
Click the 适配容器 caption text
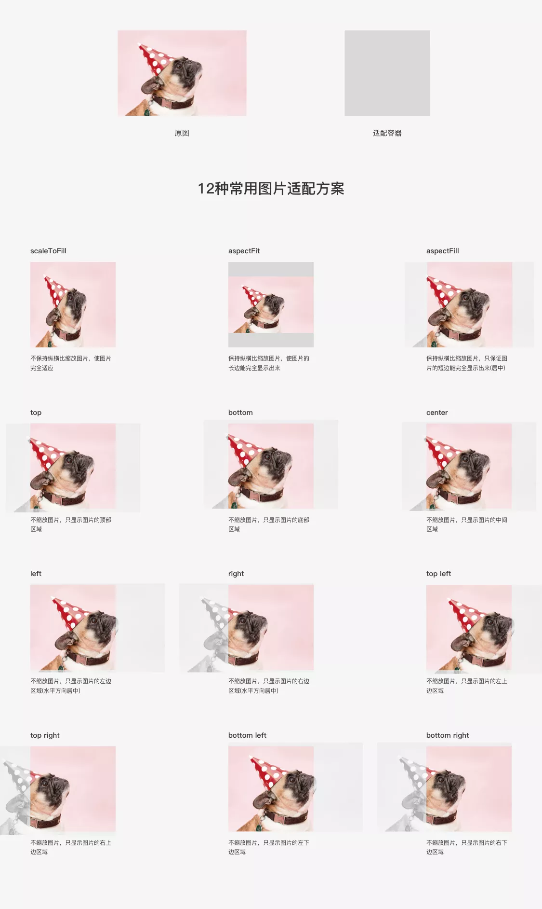point(387,133)
